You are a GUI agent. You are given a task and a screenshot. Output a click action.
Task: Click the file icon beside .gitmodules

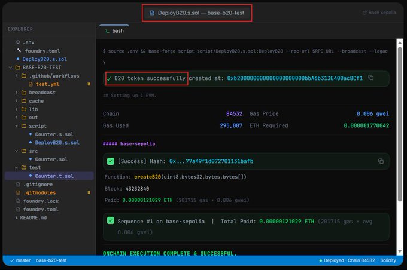[18, 192]
